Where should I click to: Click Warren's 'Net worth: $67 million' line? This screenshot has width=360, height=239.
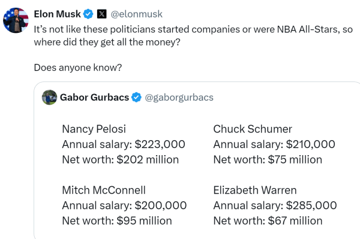coord(268,221)
